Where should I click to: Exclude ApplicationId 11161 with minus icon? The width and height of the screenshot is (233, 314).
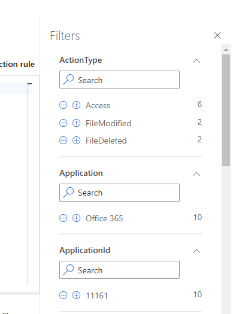coord(63,295)
